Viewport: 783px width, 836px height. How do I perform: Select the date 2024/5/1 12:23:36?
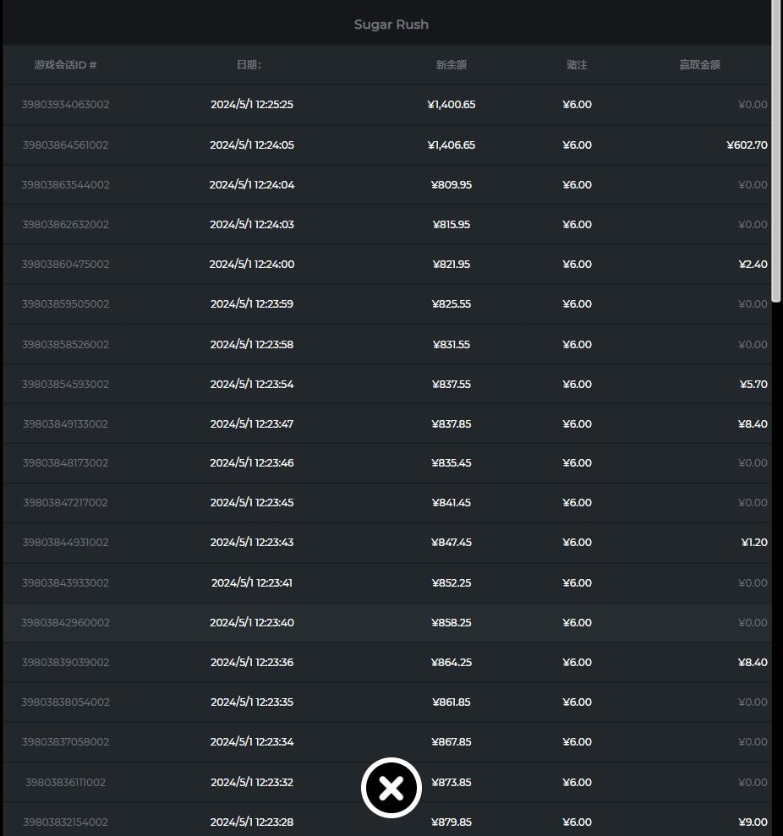252,662
